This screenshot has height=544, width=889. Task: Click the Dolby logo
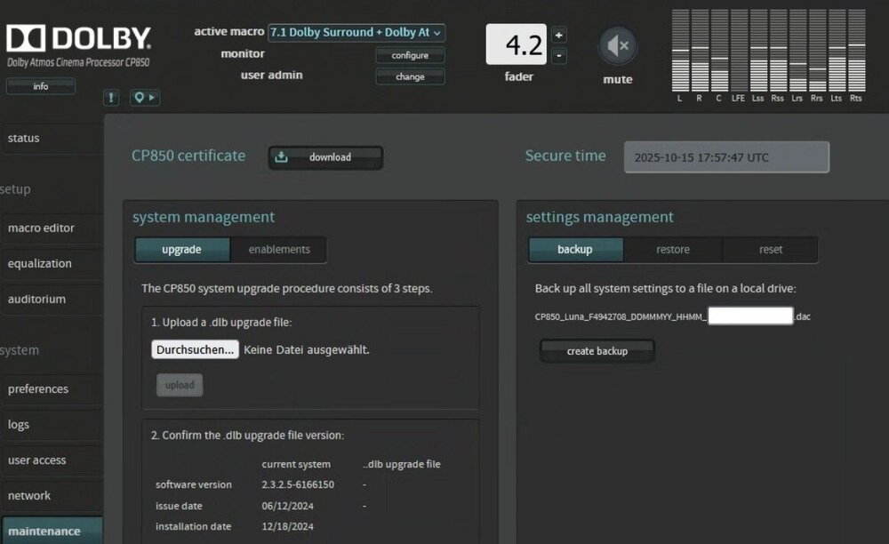point(78,38)
